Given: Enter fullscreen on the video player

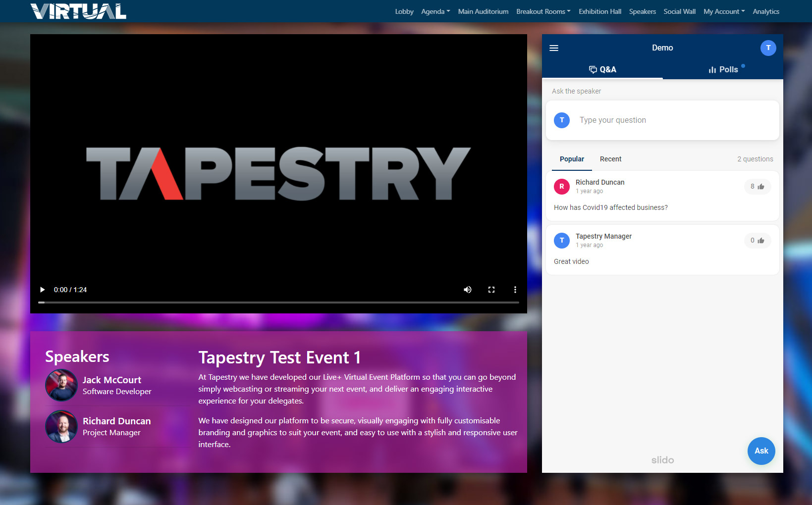Looking at the screenshot, I should point(491,290).
